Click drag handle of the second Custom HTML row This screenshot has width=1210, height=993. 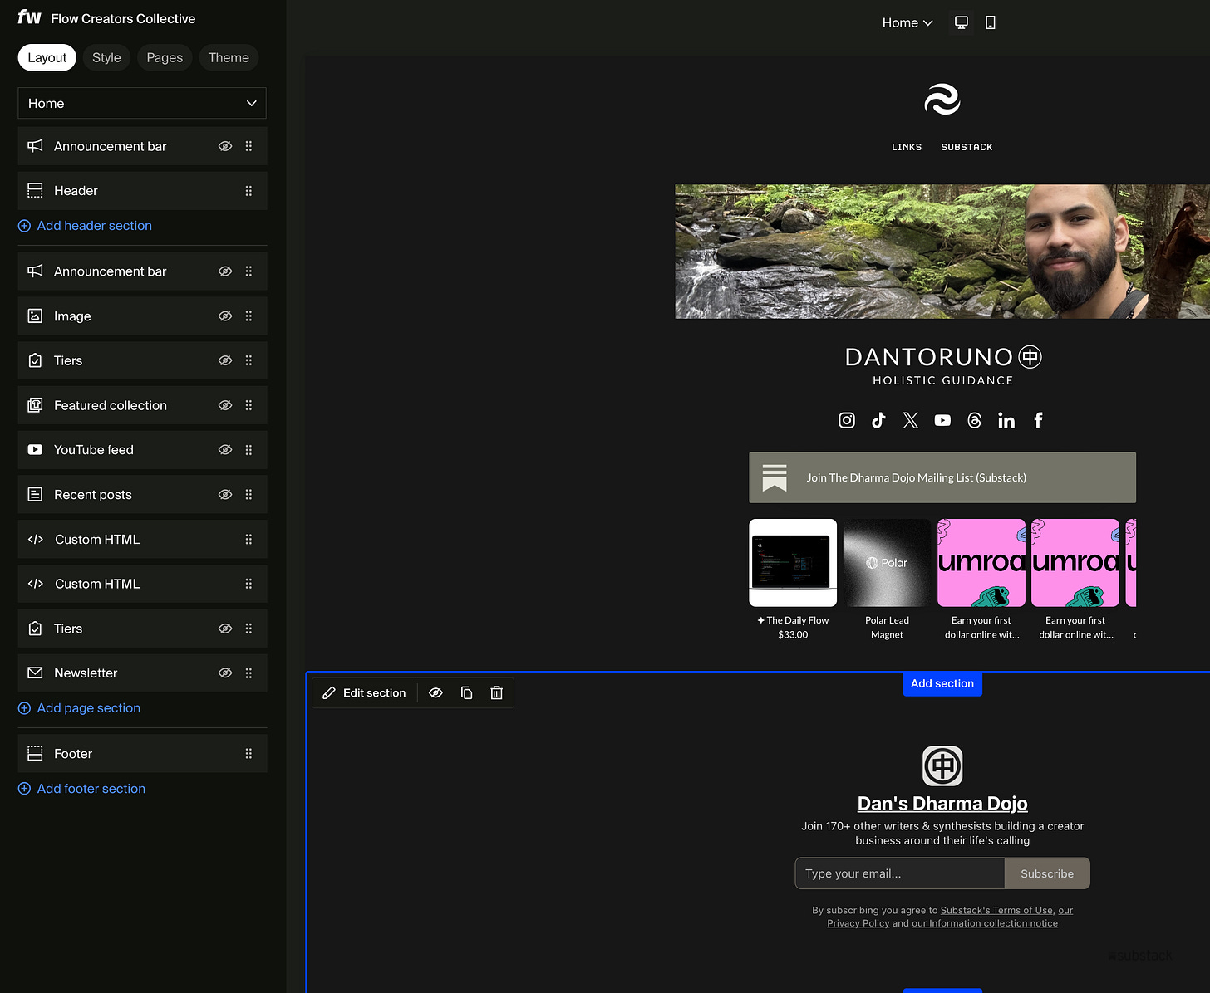248,584
